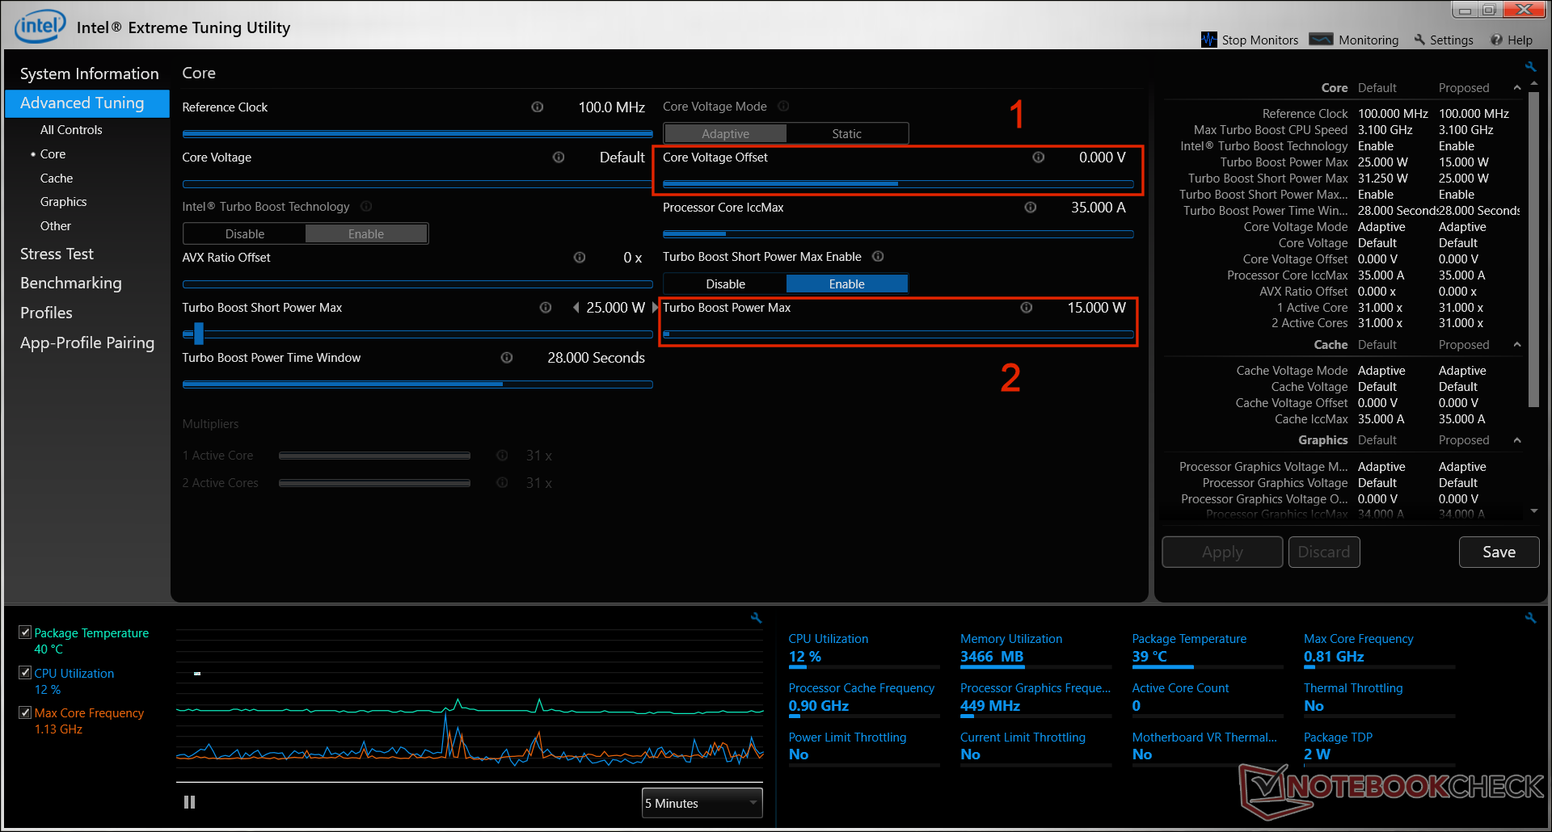Screen dimensions: 1552x832
Task: Select Advanced Tuning section
Action: 87,103
